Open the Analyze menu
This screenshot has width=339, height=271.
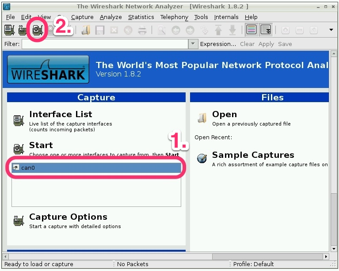click(x=110, y=17)
